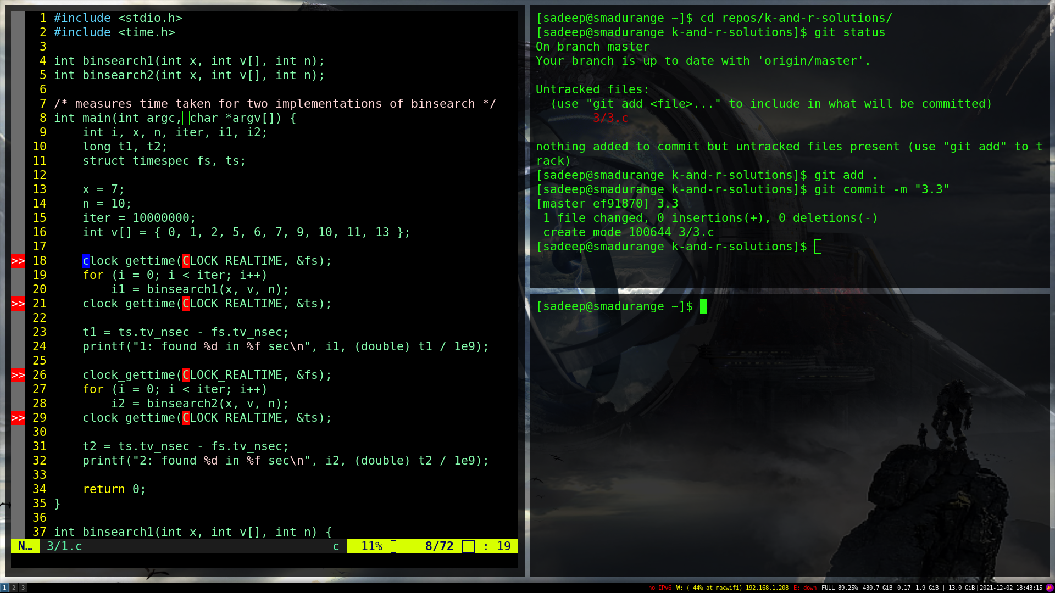Switch to workspace 2
The height and width of the screenshot is (593, 1055).
[14, 588]
